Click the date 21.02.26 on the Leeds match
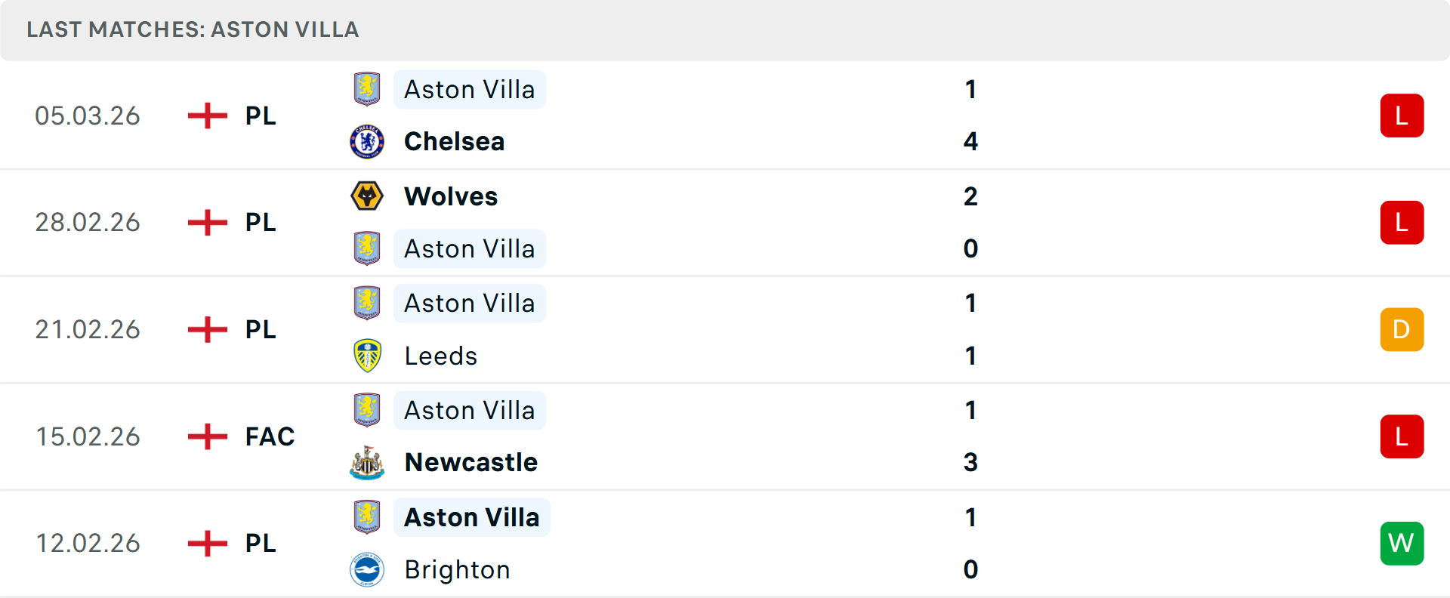This screenshot has width=1450, height=598. (88, 329)
